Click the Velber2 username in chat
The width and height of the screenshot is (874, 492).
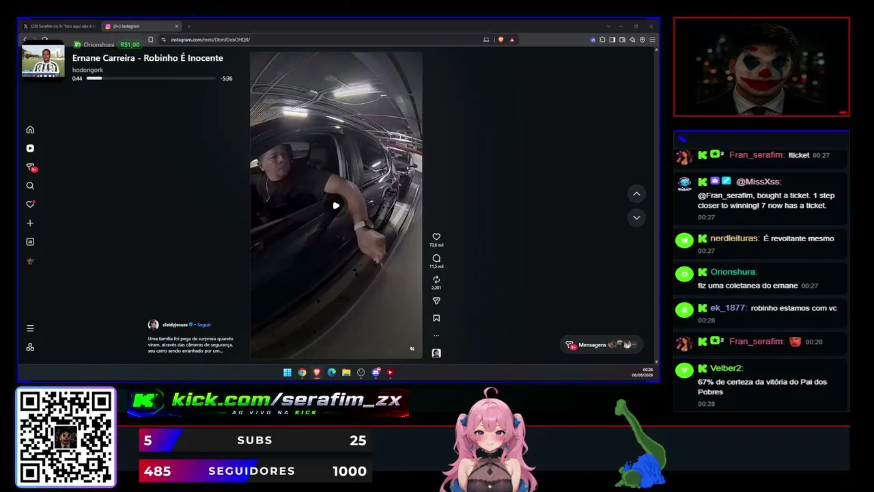[x=727, y=368]
